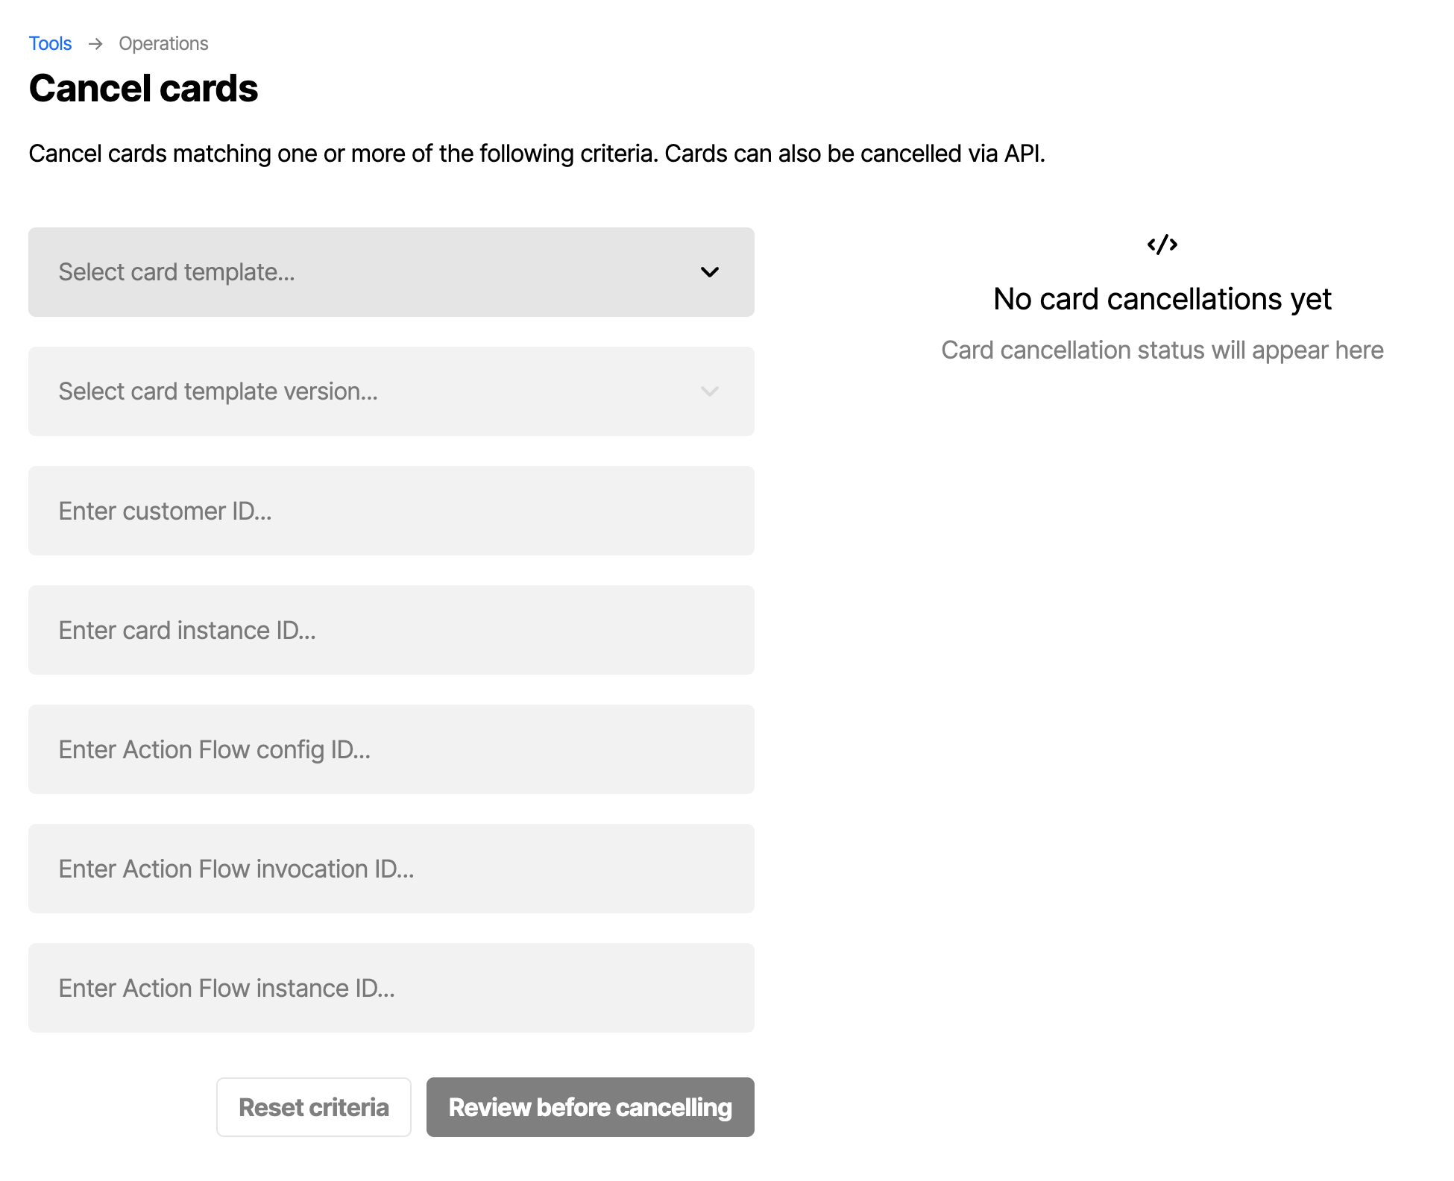
Task: Click the Tools breadcrumb link
Action: pos(49,43)
